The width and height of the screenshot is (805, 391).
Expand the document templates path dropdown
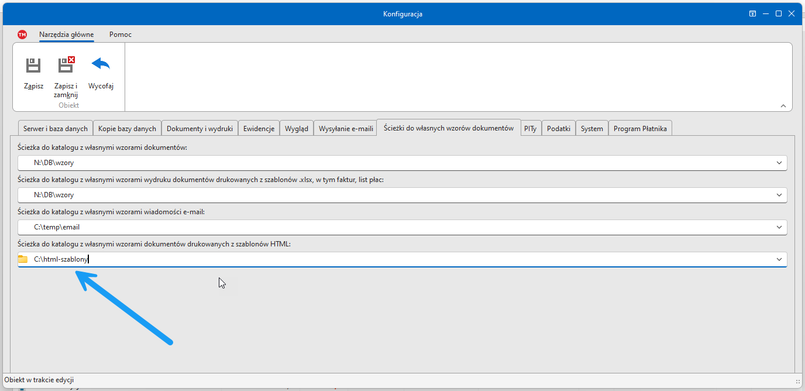779,163
